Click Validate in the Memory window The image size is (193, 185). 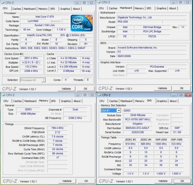click(67, 181)
